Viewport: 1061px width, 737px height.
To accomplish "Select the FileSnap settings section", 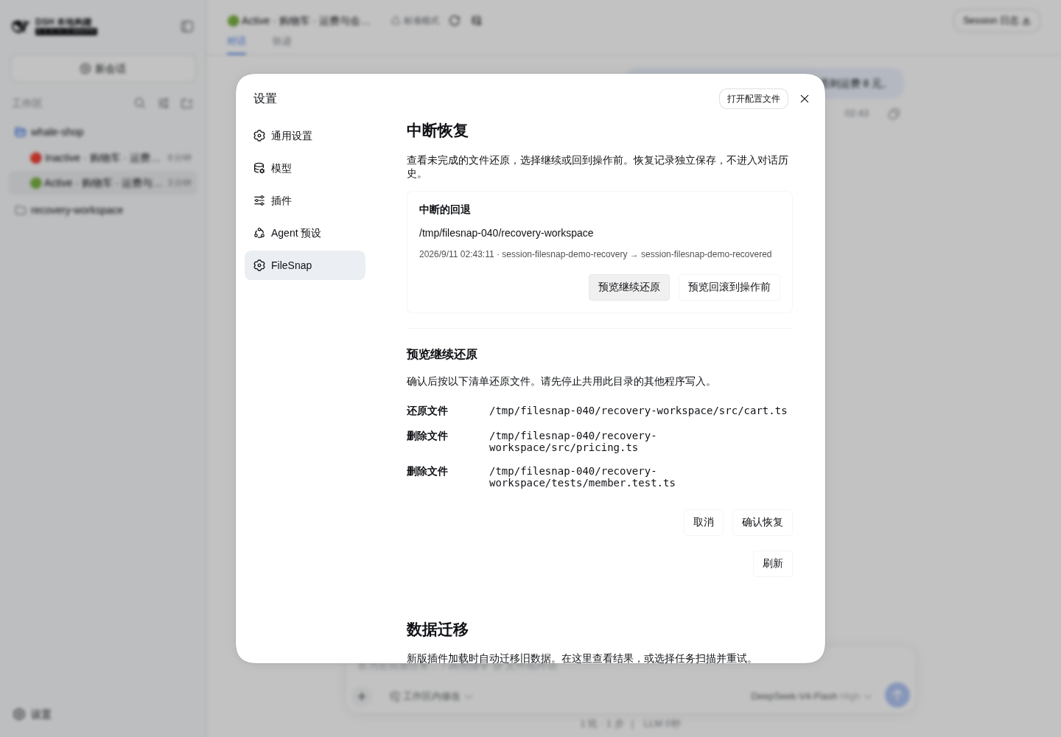I will point(305,265).
